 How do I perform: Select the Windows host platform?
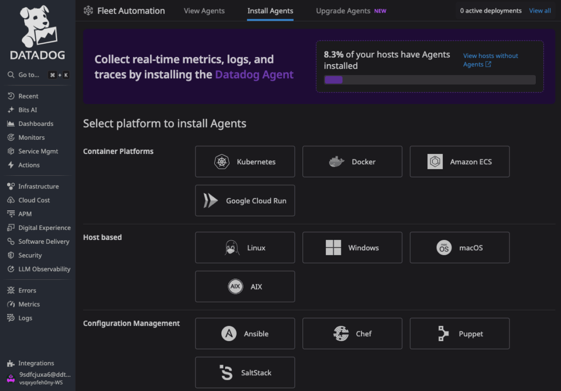tap(352, 248)
